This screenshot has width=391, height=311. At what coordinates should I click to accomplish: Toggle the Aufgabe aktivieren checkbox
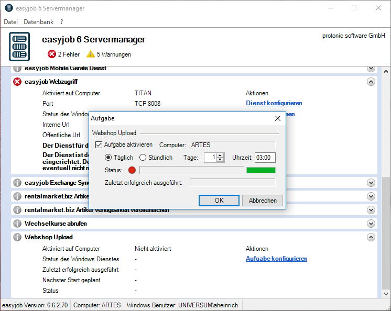point(99,145)
